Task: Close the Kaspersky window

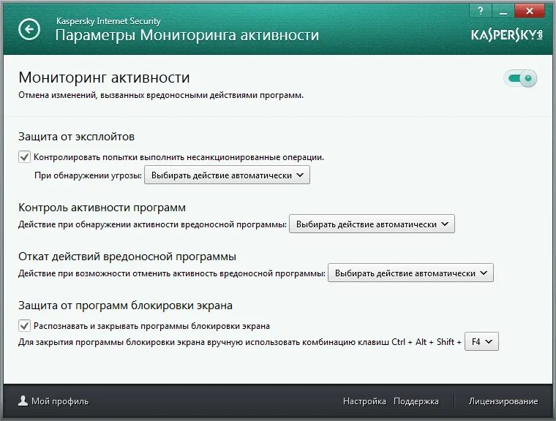Action: [530, 11]
